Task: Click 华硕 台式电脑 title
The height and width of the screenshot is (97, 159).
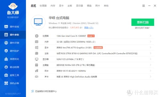Action: (x=59, y=18)
